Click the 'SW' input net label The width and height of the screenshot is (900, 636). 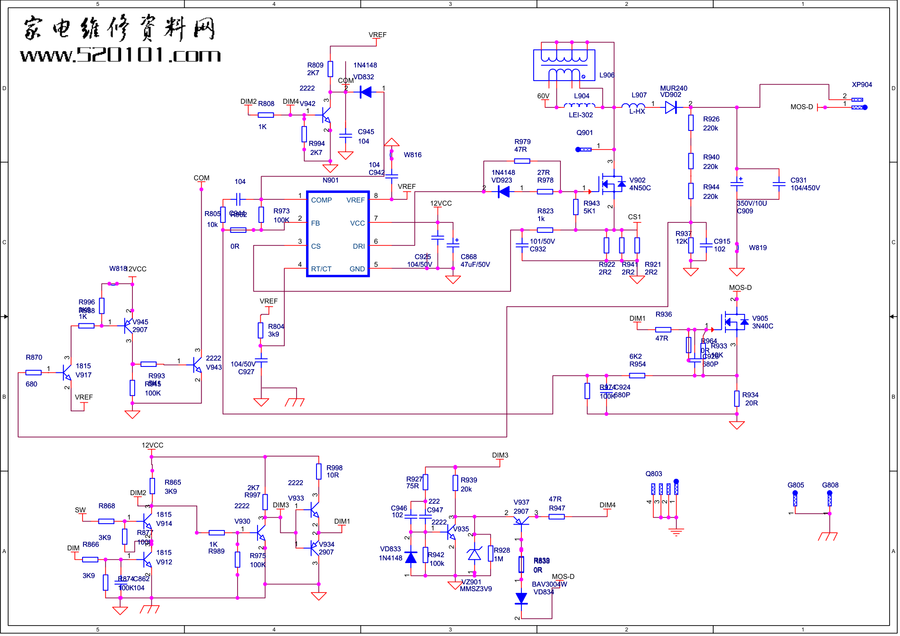tap(80, 510)
